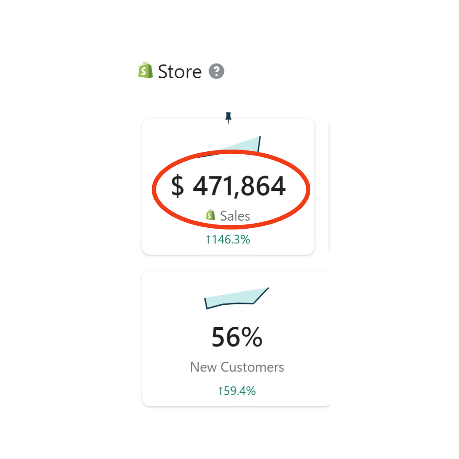Image resolution: width=459 pixels, height=459 pixels.
Task: Click the 146.3% sales change percentage
Action: click(x=232, y=240)
